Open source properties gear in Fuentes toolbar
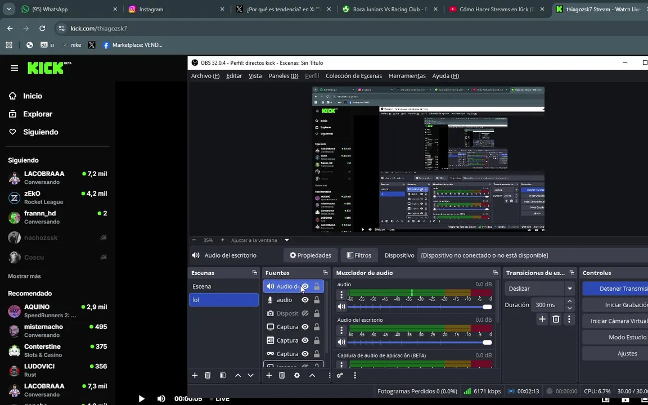The height and width of the screenshot is (405, 648). pos(297,375)
